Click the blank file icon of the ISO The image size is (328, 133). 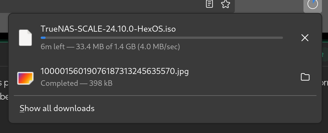coord(25,38)
